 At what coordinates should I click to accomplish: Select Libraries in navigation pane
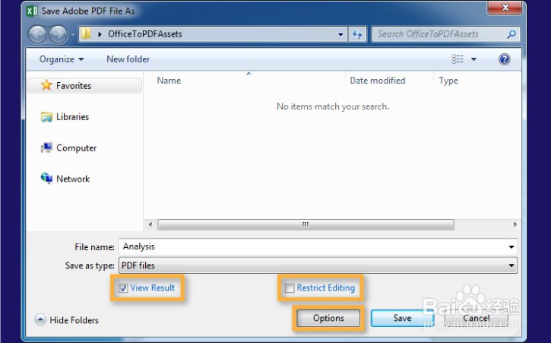(73, 117)
